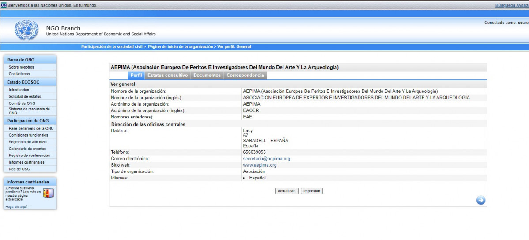Click the United Nations emblem logo
The height and width of the screenshot is (240, 529).
[26, 30]
